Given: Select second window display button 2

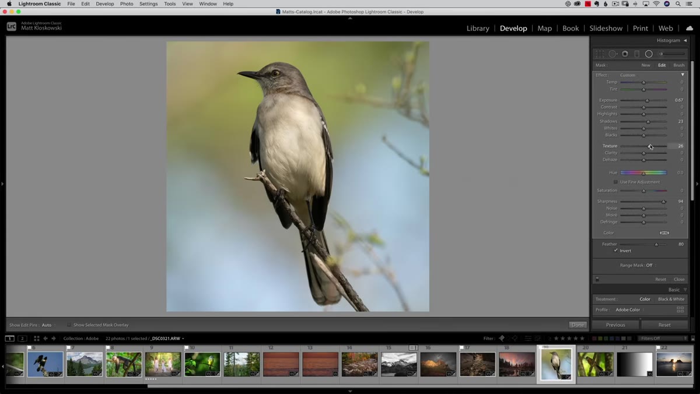Looking at the screenshot, I should 22,339.
